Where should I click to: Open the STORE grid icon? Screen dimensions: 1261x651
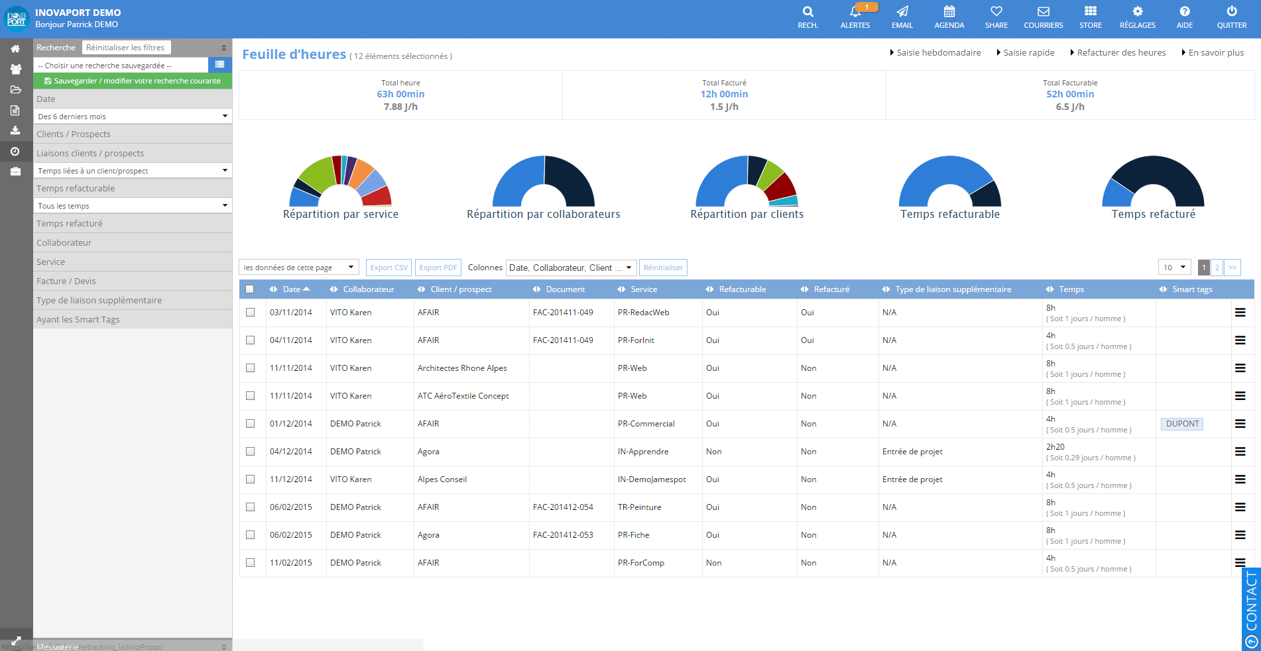click(1091, 11)
